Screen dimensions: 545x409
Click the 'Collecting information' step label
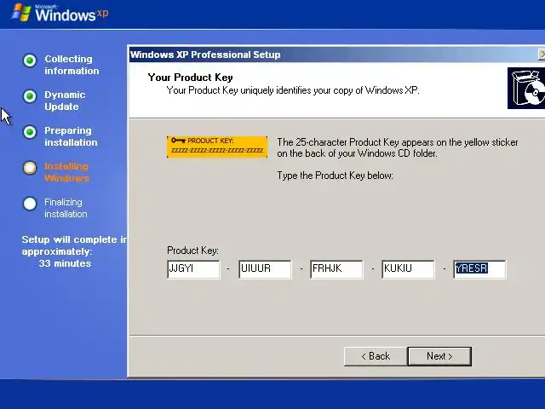pos(72,65)
